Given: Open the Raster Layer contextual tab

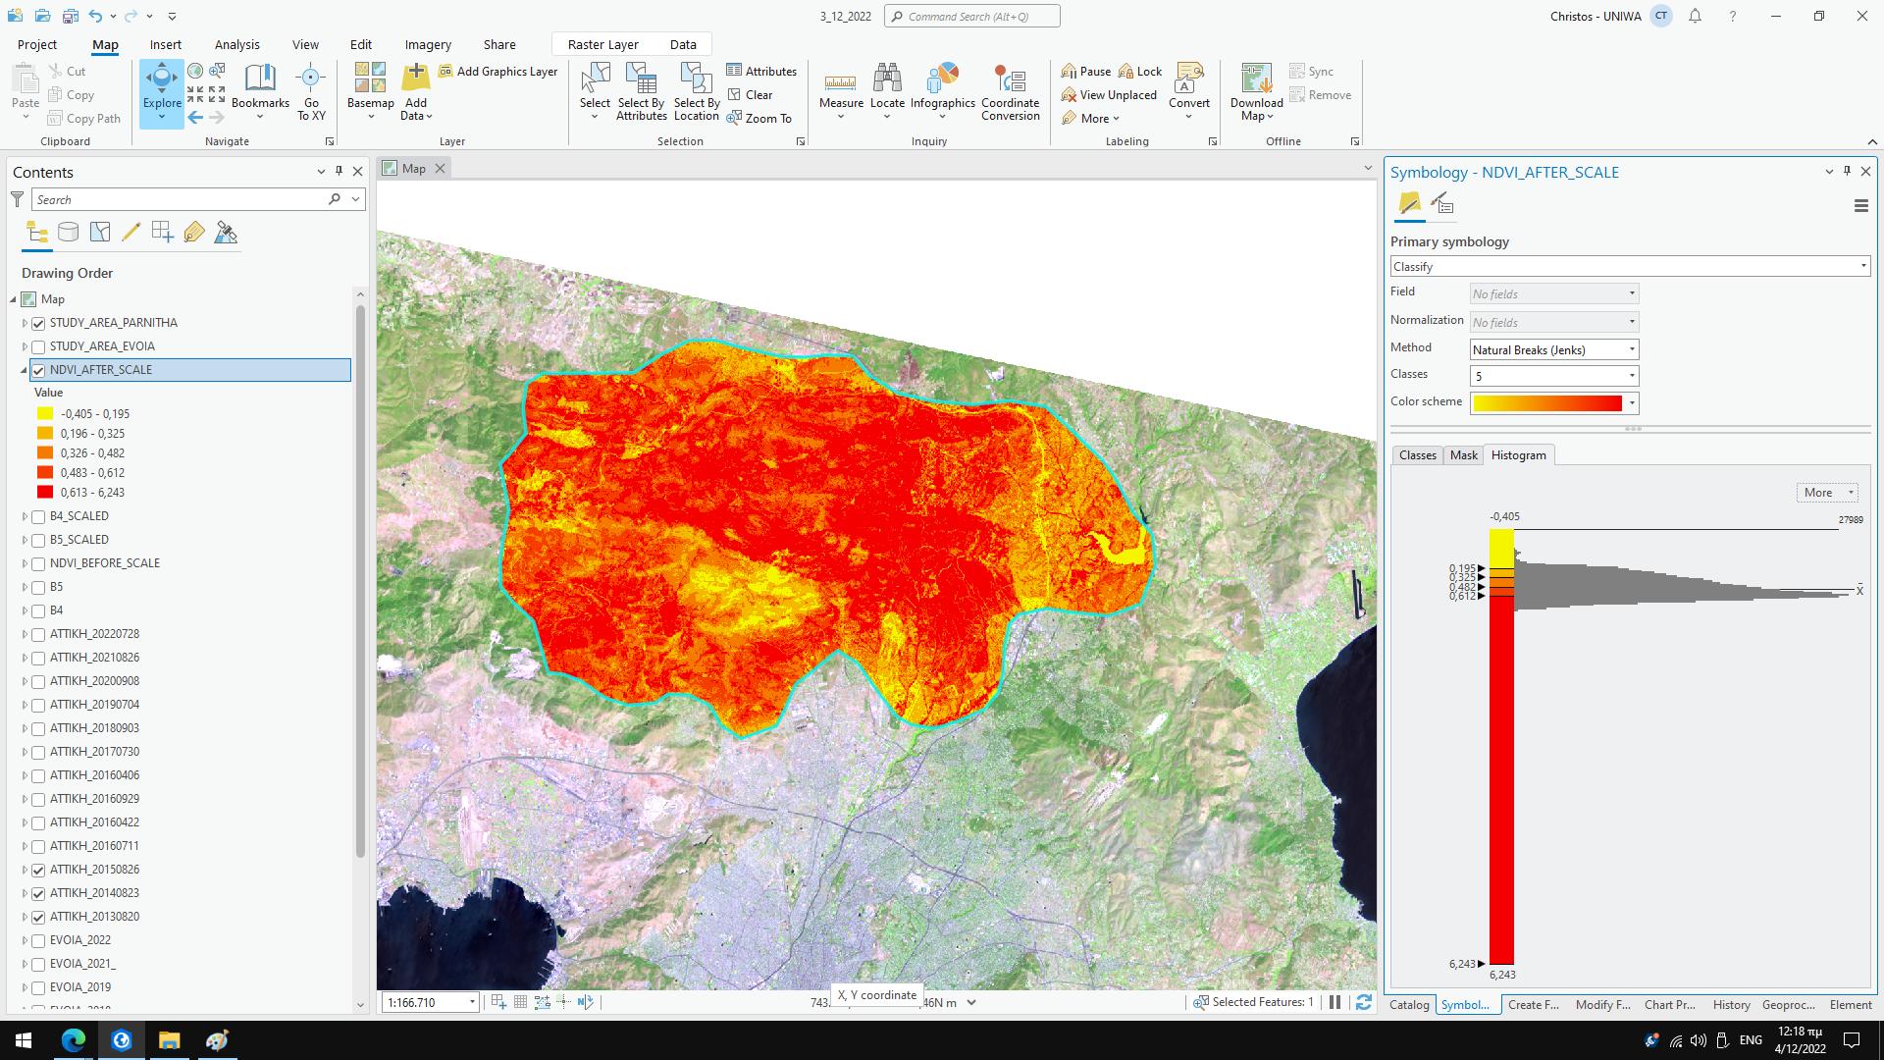Looking at the screenshot, I should 602,44.
